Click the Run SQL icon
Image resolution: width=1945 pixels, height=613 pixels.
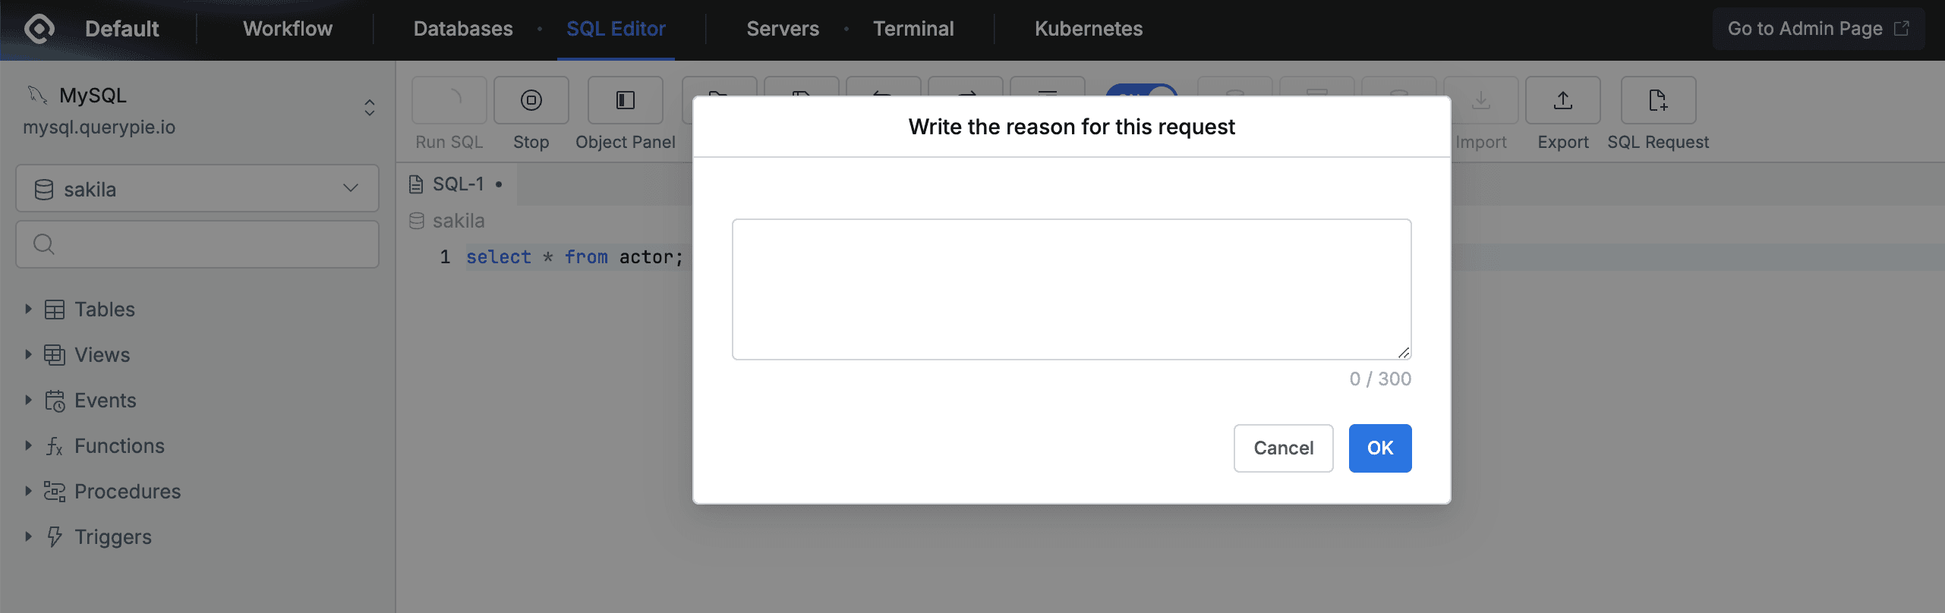[x=449, y=100]
